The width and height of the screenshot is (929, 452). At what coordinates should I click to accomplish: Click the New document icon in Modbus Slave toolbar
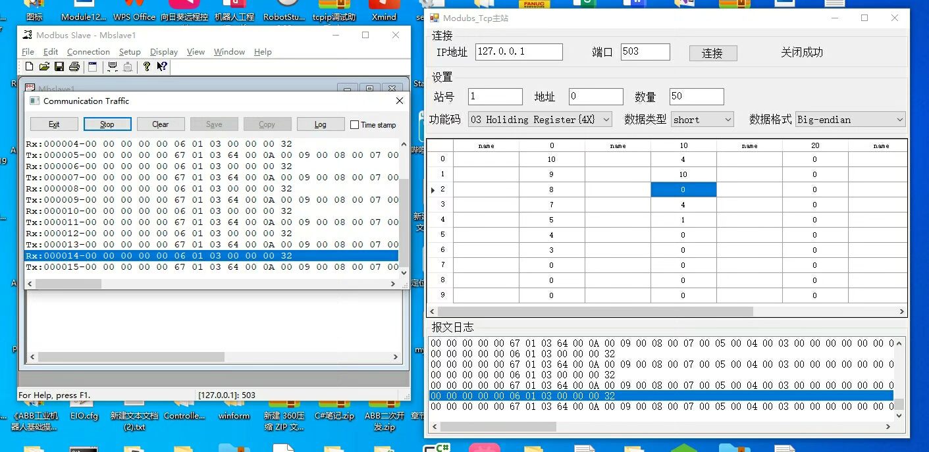coord(29,66)
